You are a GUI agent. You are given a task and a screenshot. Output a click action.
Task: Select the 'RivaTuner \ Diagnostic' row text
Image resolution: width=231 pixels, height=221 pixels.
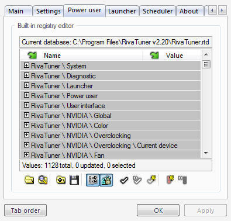point(63,76)
